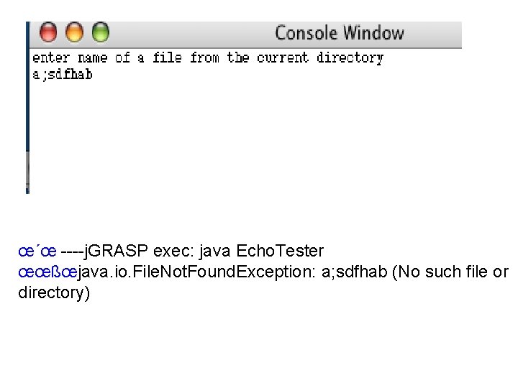Image resolution: width=518 pixels, height=388 pixels.
Task: Minimize the console using the yellow button
Action: [74, 32]
